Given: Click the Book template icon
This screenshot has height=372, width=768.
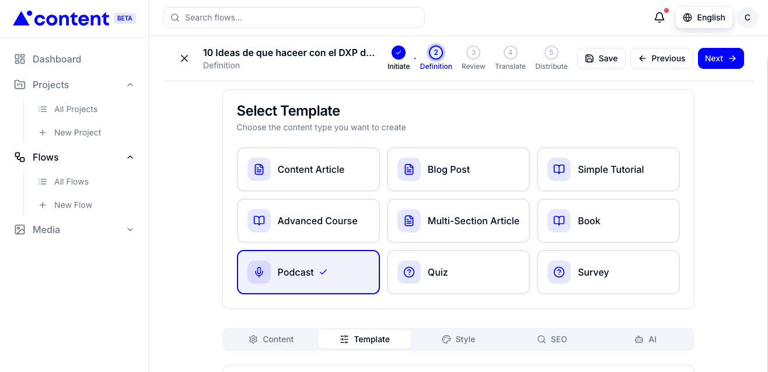Looking at the screenshot, I should (558, 220).
